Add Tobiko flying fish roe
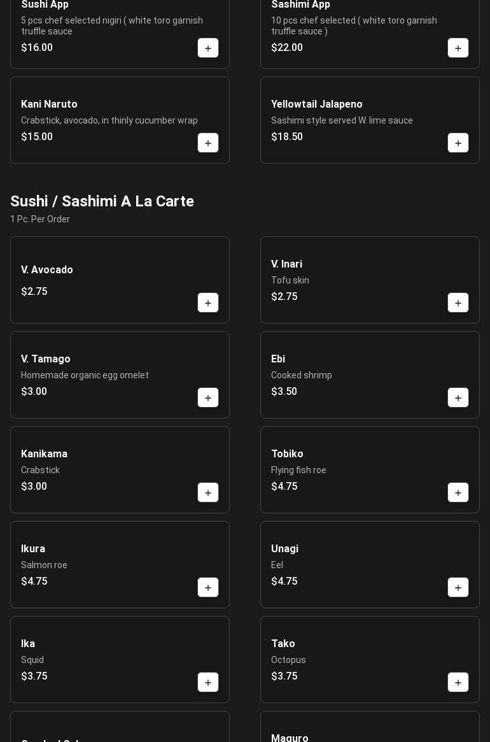Viewport: 490px width, 742px height. (458, 493)
